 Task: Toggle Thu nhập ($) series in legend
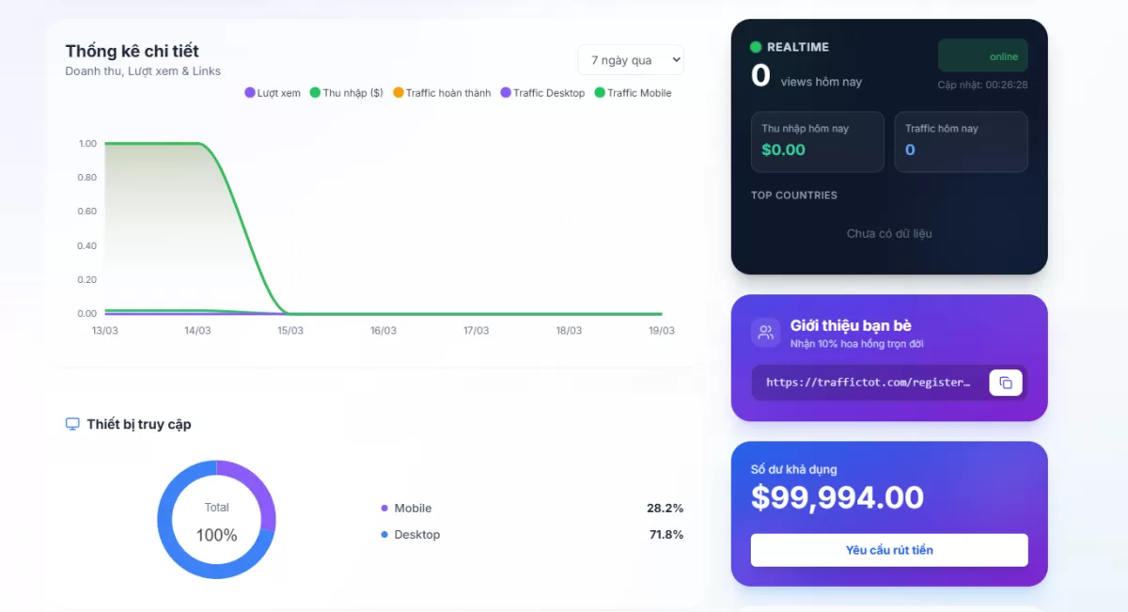tap(347, 93)
